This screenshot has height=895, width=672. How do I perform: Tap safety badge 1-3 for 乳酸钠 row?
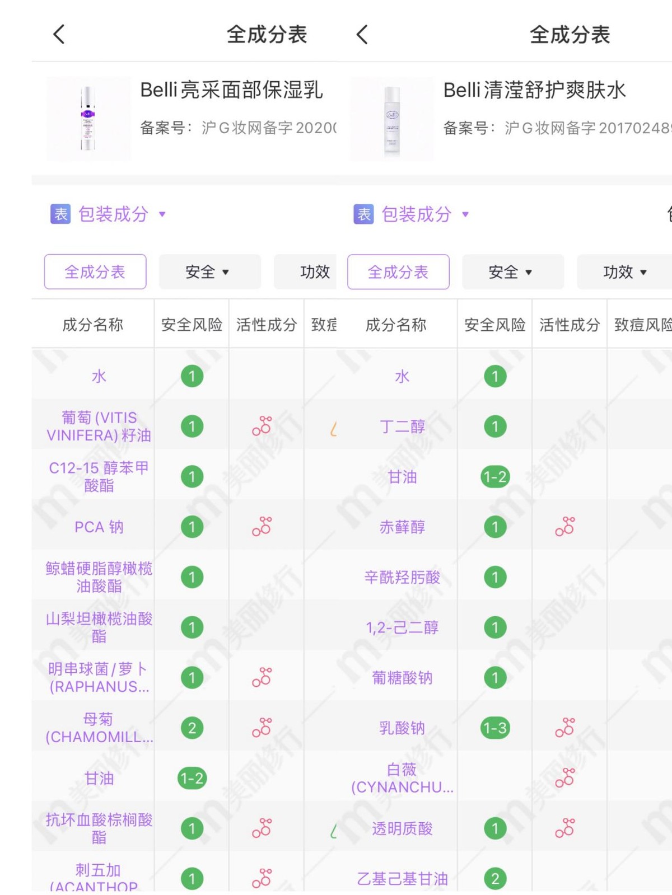pos(495,728)
